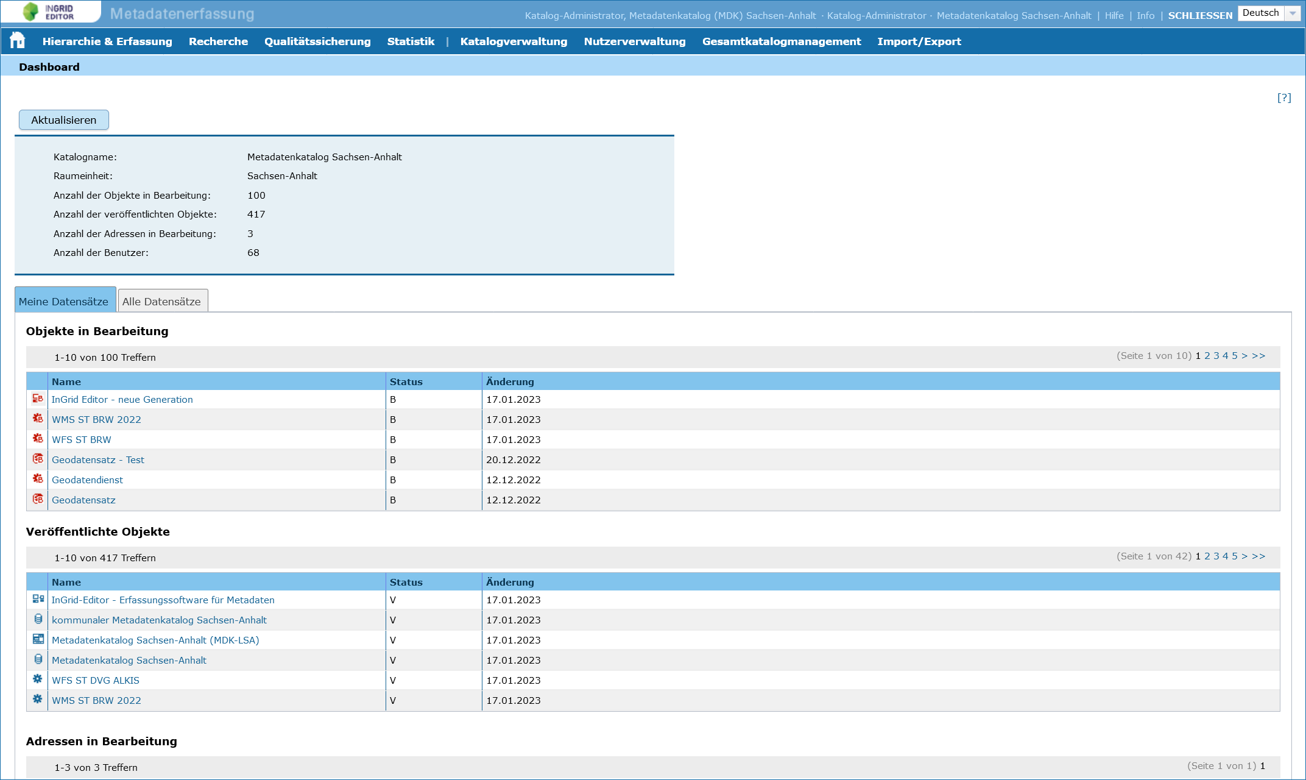The height and width of the screenshot is (780, 1306).
Task: Open the [?] help link on dashboard
Action: click(1284, 98)
